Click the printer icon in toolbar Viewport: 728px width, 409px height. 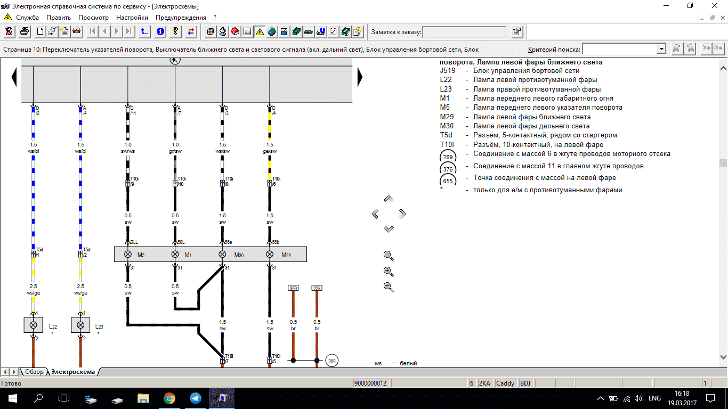(25, 31)
